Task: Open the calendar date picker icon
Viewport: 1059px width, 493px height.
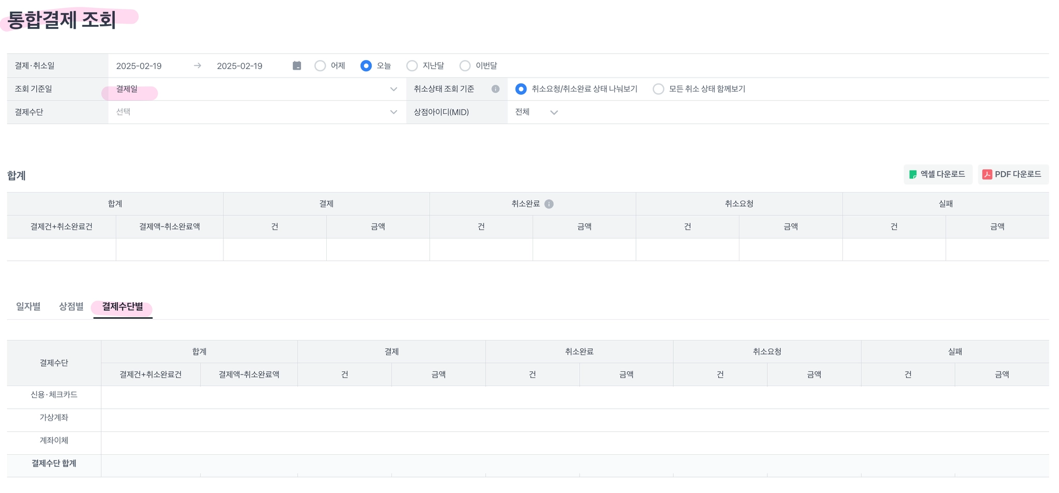Action: 297,66
